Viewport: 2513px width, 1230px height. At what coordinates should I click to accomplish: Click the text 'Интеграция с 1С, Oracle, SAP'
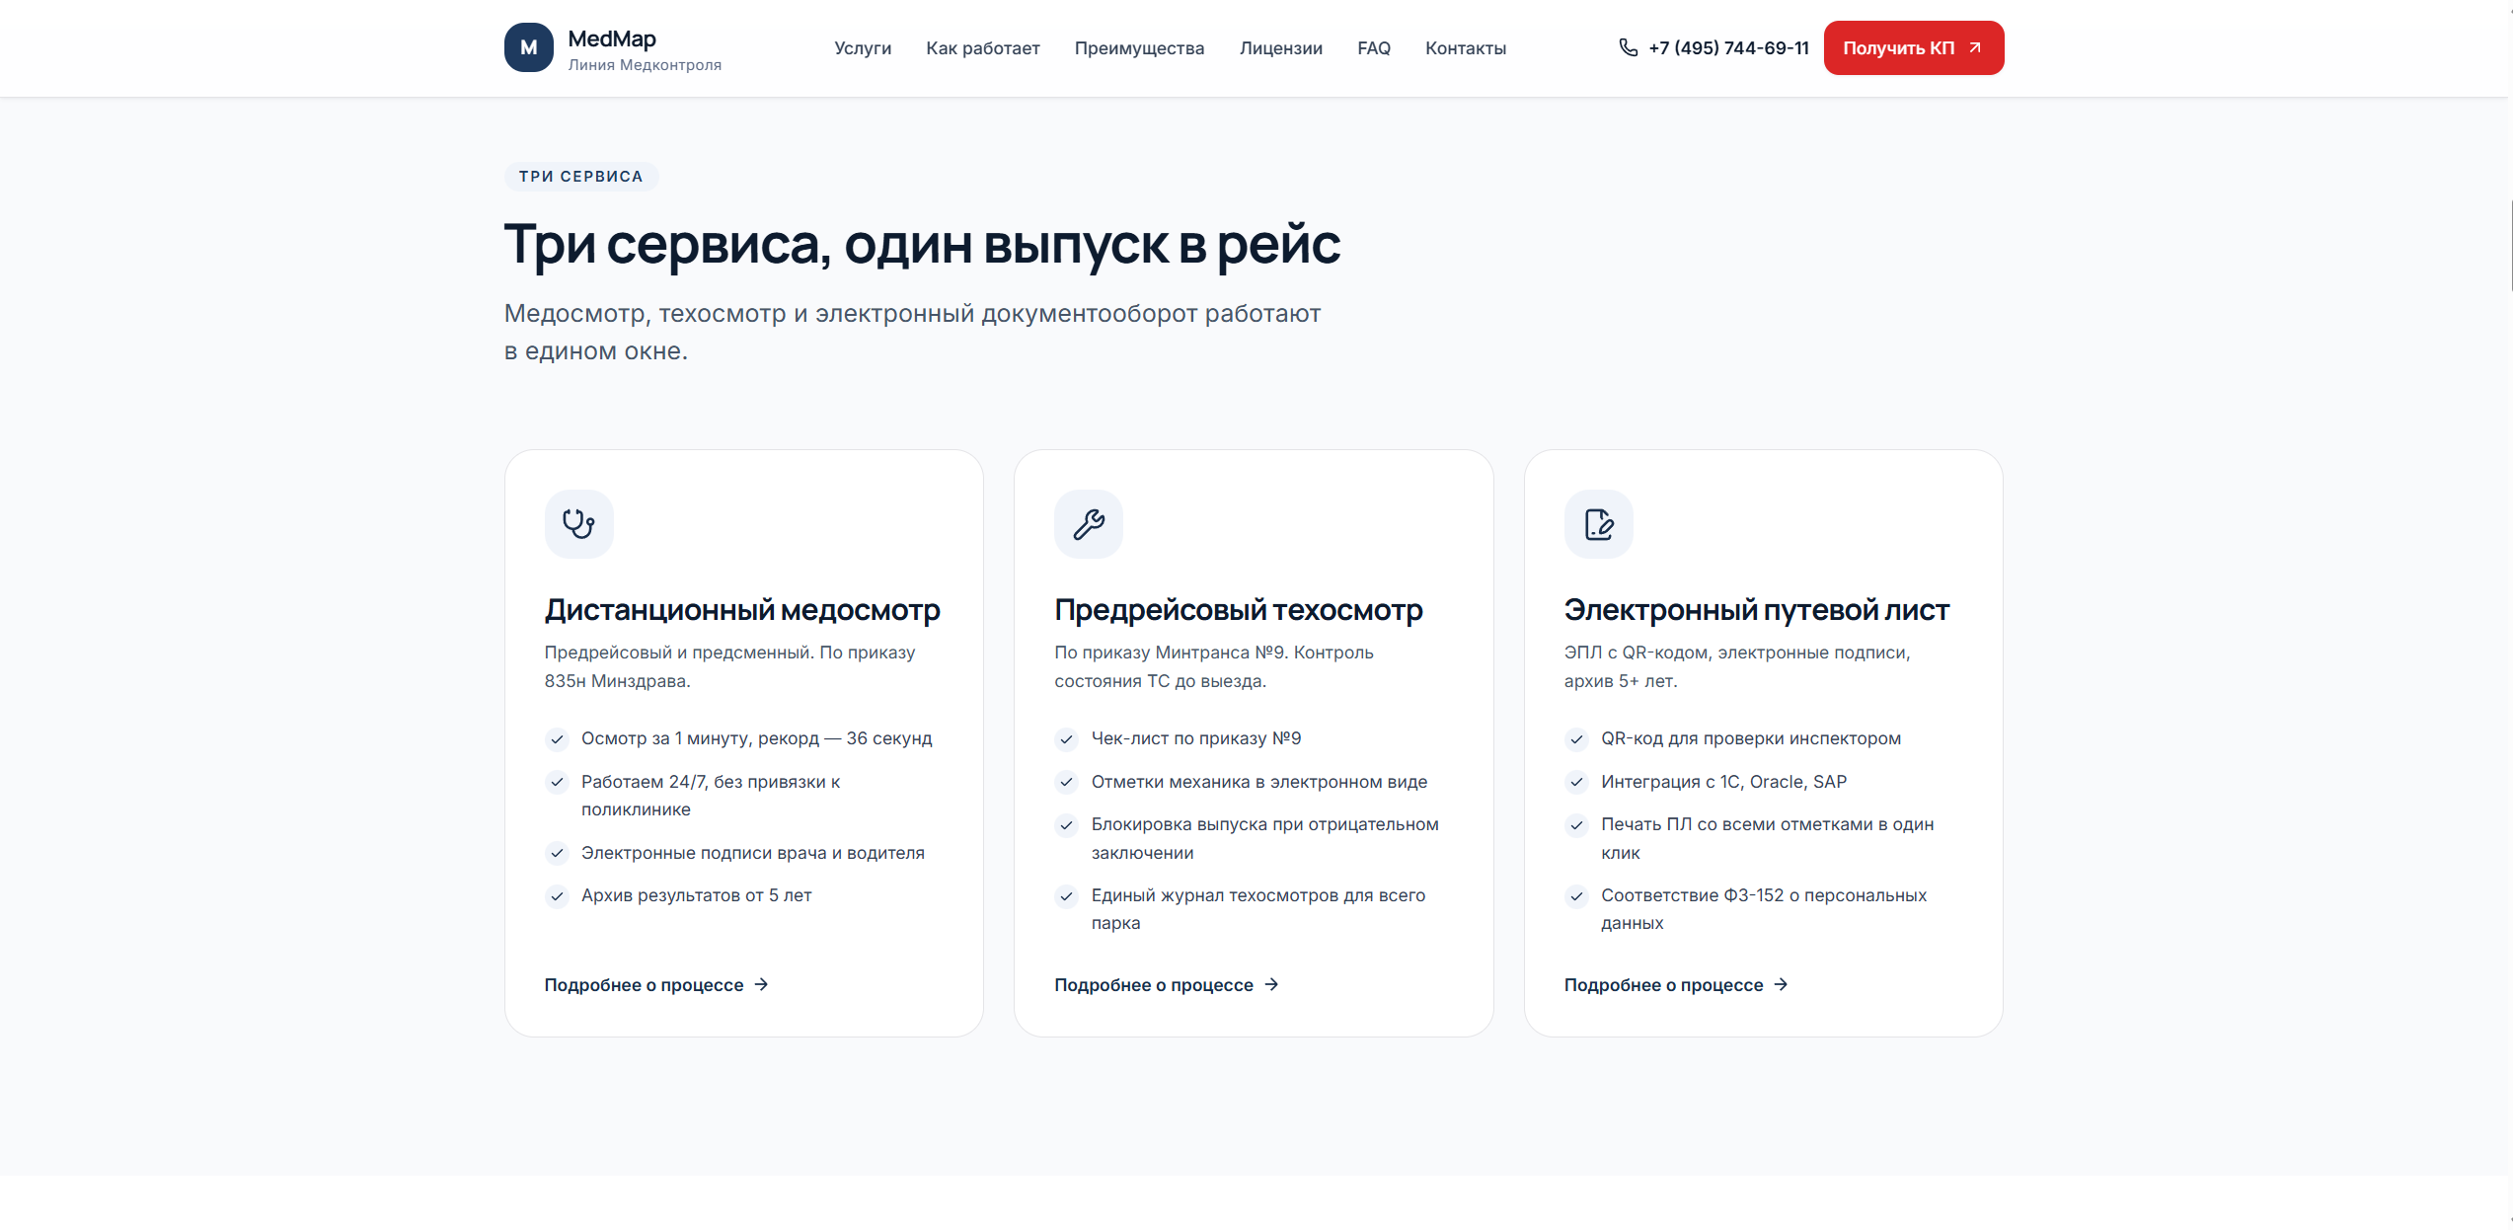click(1723, 782)
